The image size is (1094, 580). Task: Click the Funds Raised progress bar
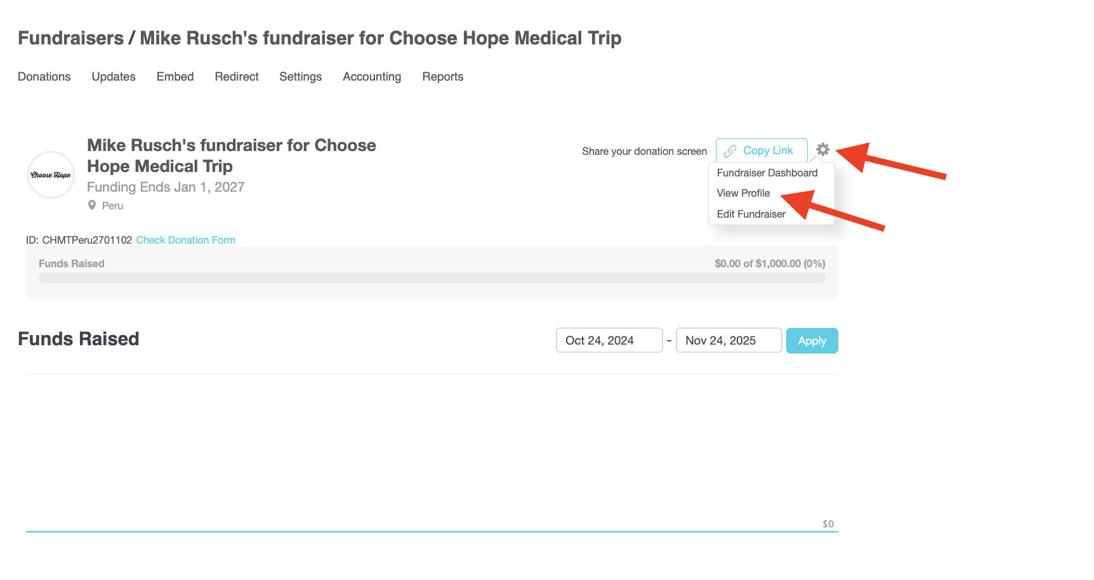432,278
